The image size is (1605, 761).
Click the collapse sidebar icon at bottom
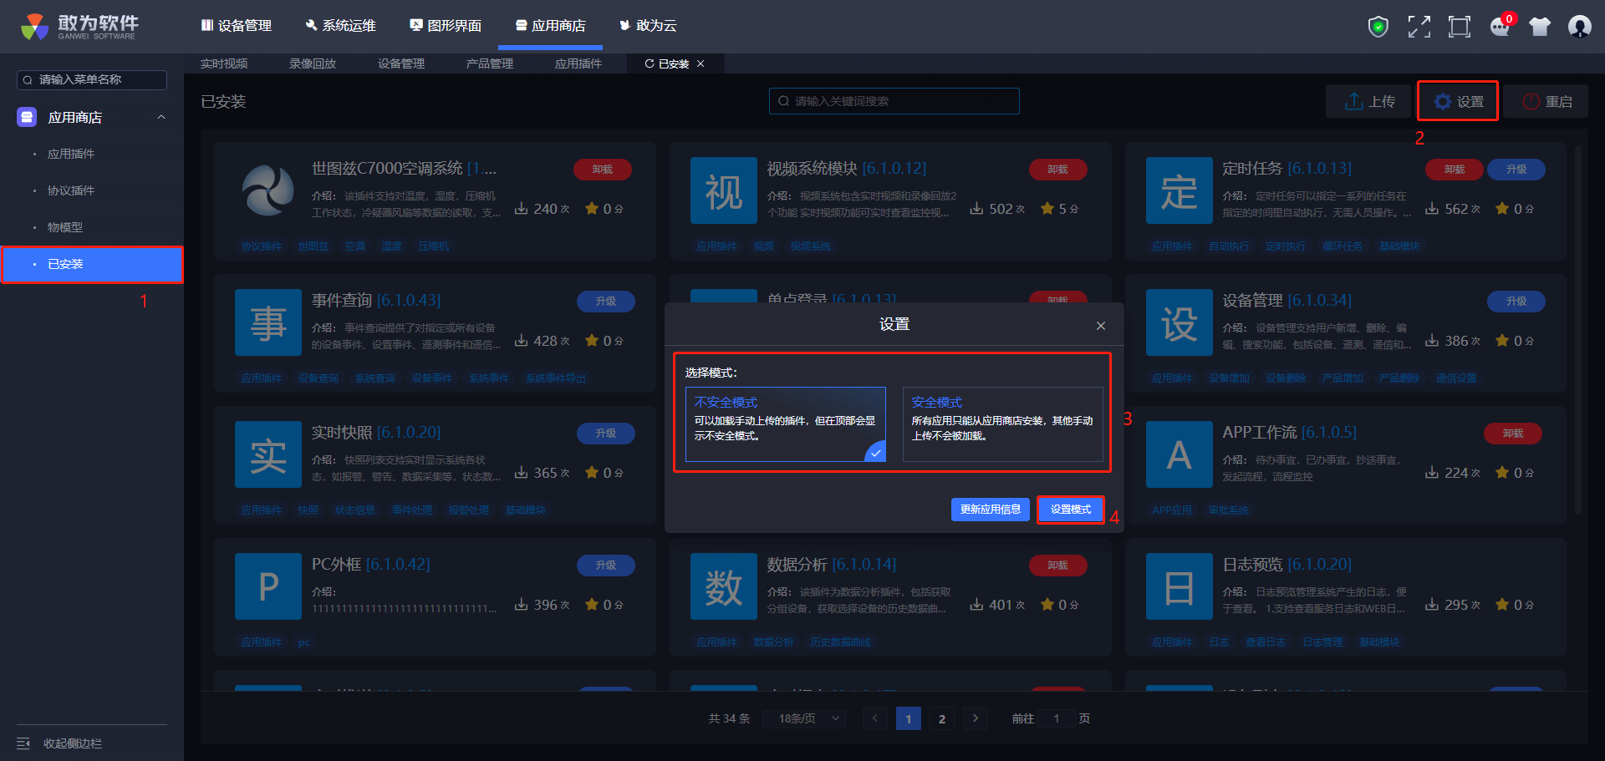23,743
